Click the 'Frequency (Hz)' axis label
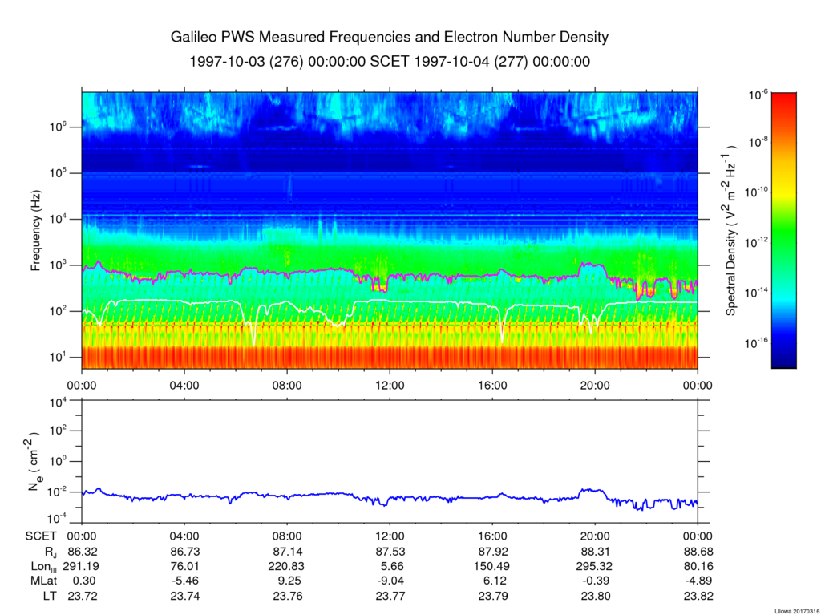 (x=35, y=230)
